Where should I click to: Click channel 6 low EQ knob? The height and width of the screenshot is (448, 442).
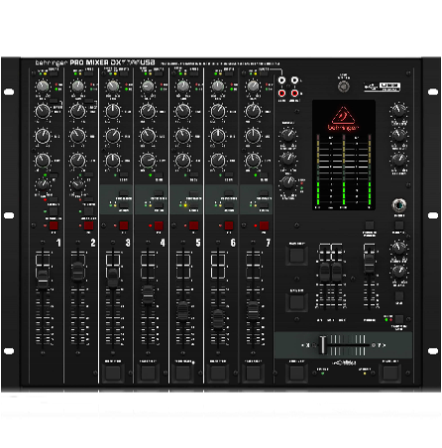click(x=218, y=161)
